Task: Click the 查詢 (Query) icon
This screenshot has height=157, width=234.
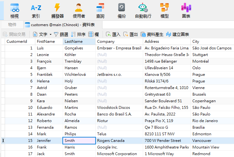Action: [x=100, y=11]
